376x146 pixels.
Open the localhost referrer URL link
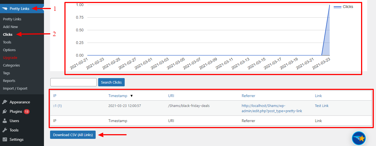(x=272, y=108)
